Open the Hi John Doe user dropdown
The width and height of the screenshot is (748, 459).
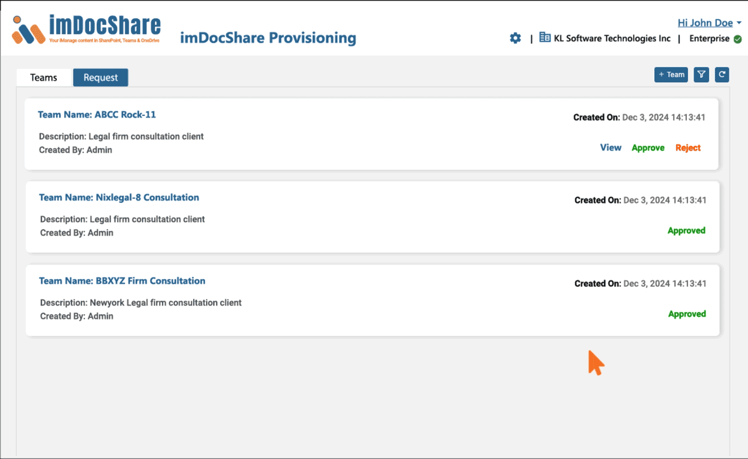pyautogui.click(x=709, y=23)
